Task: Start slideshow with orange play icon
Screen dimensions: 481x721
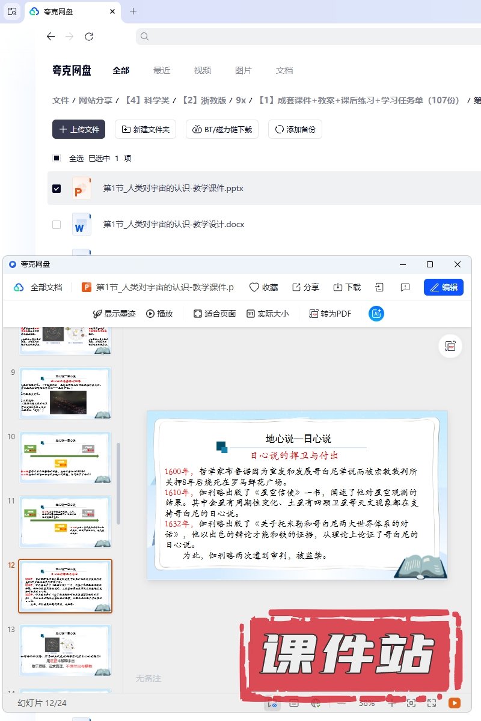Action: (455, 702)
